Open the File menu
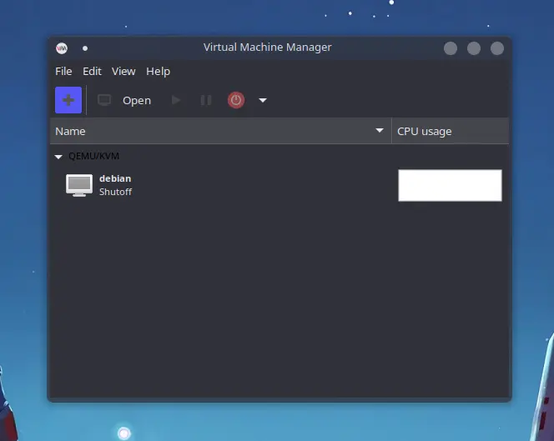This screenshot has width=554, height=441. pos(63,72)
